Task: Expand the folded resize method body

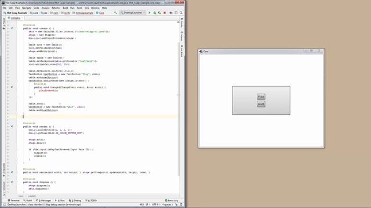Action: coord(17,172)
